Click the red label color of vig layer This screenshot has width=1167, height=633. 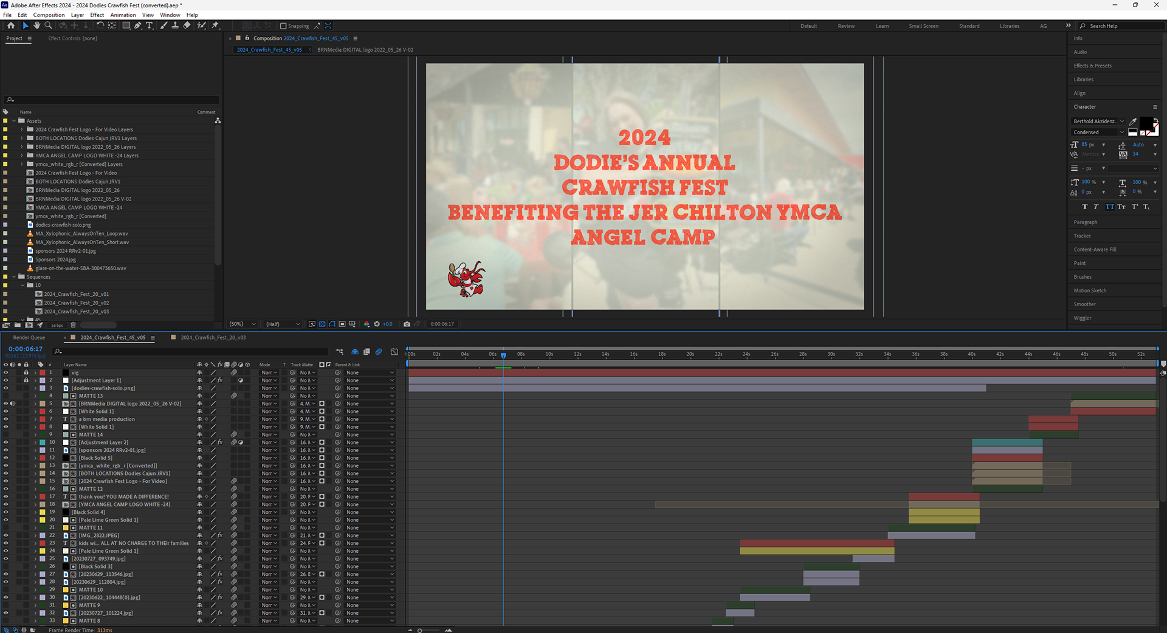pos(43,372)
